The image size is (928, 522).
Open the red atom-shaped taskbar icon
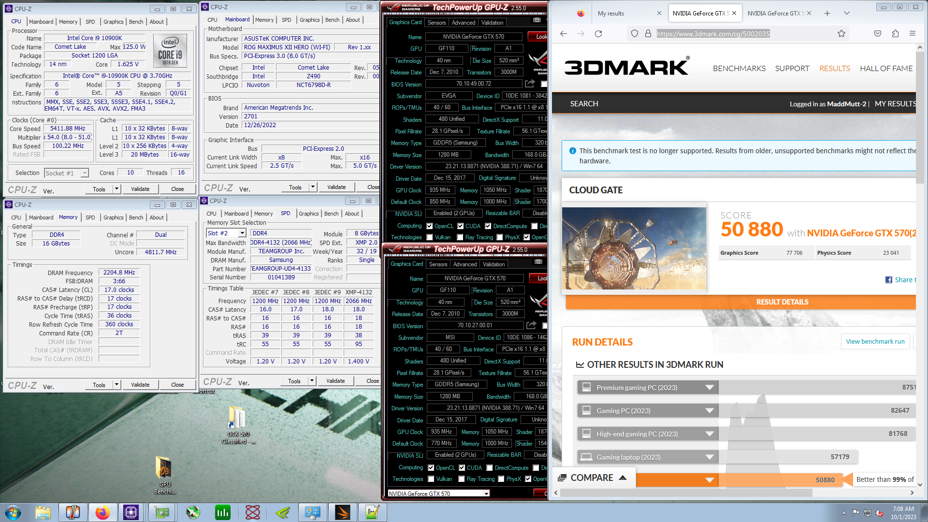click(253, 512)
